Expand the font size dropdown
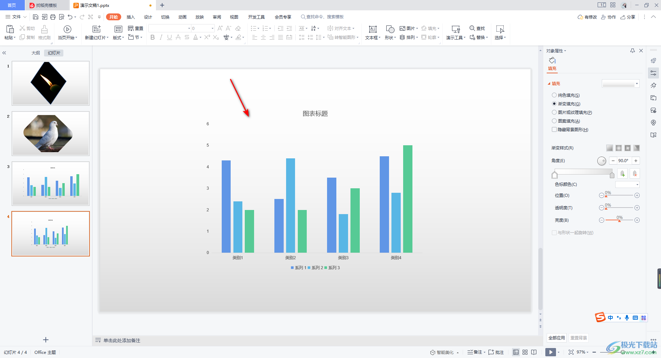This screenshot has width=661, height=358. pos(212,28)
